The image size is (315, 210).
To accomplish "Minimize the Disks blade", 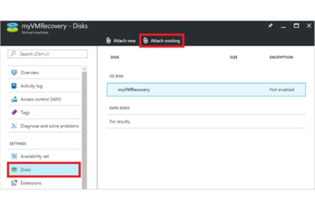I will click(x=283, y=27).
